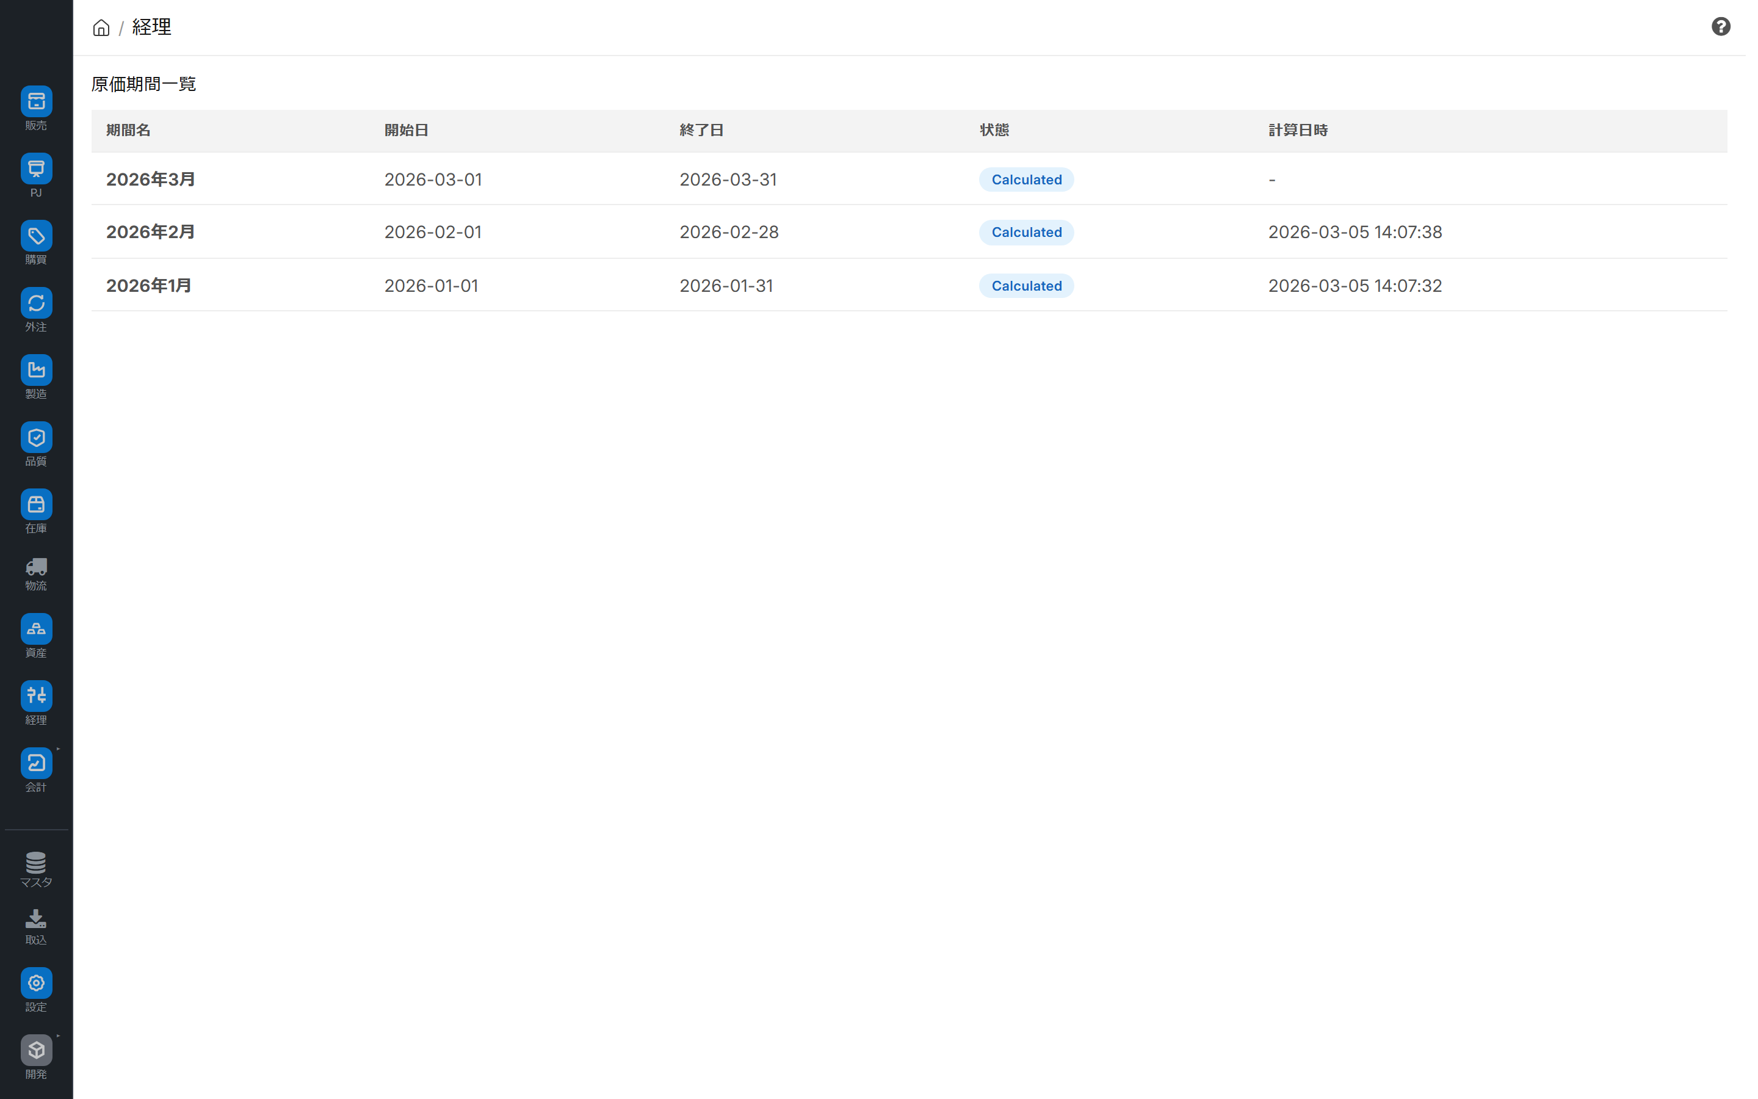1758x1099 pixels.
Task: Open the 2026年2月 period row
Action: point(909,232)
